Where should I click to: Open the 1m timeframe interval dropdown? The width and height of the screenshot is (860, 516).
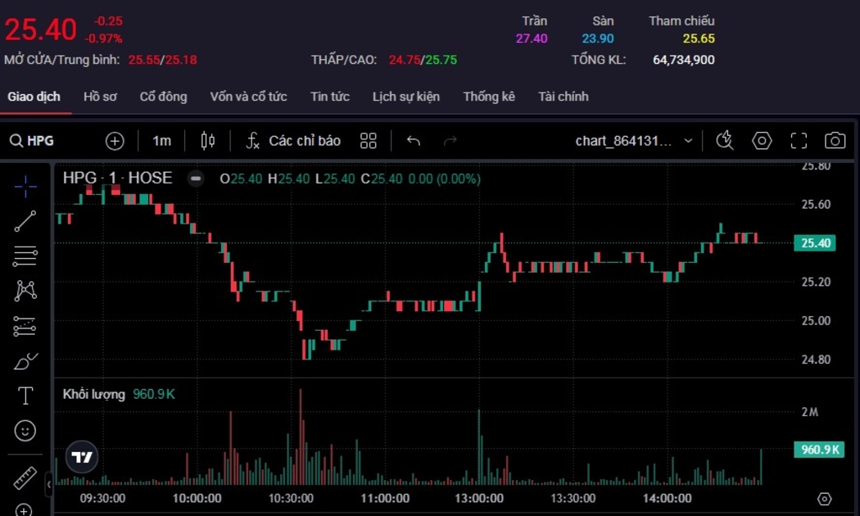click(x=162, y=141)
